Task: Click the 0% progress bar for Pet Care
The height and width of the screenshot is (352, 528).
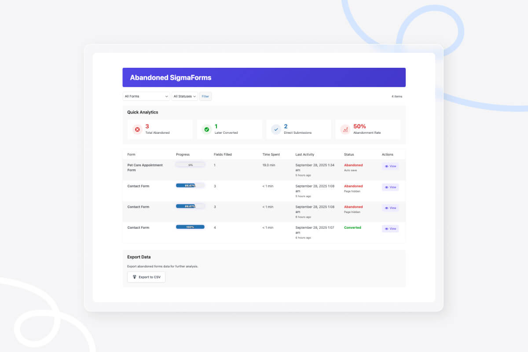Action: click(190, 165)
